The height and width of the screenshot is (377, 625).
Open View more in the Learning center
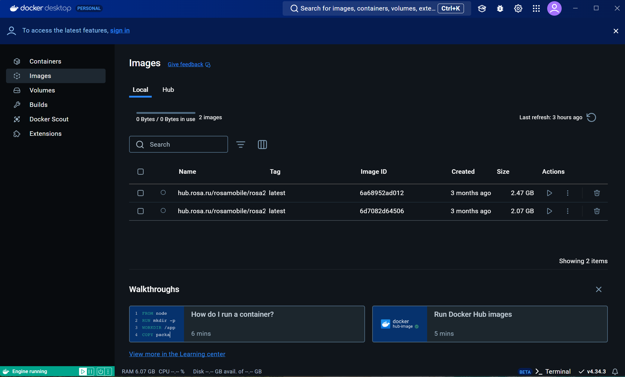pos(177,354)
